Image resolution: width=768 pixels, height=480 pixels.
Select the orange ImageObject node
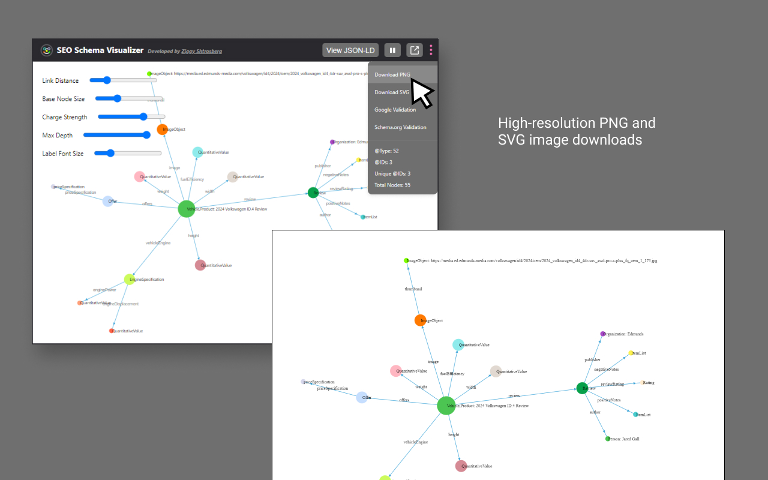161,129
